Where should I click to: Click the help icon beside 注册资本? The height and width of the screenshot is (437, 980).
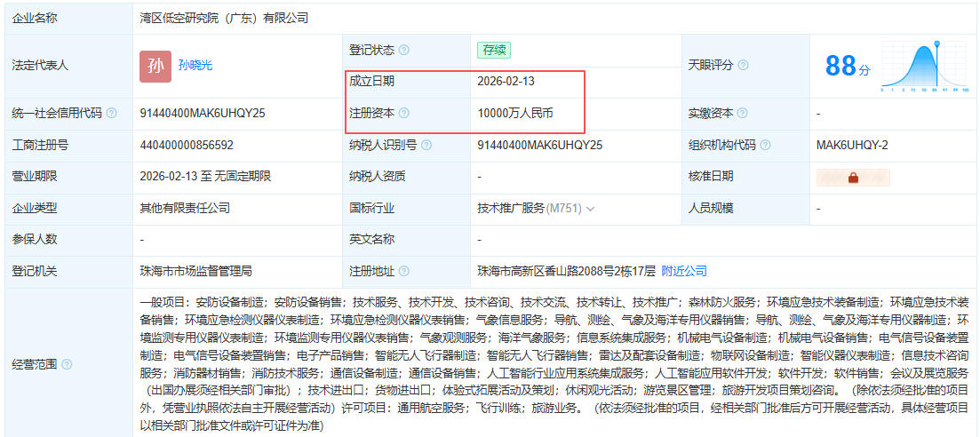[x=403, y=113]
